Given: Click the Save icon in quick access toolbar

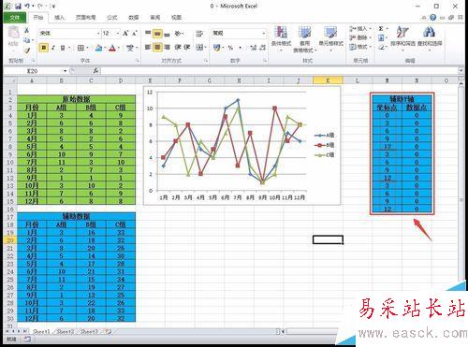Looking at the screenshot, I should point(18,6).
